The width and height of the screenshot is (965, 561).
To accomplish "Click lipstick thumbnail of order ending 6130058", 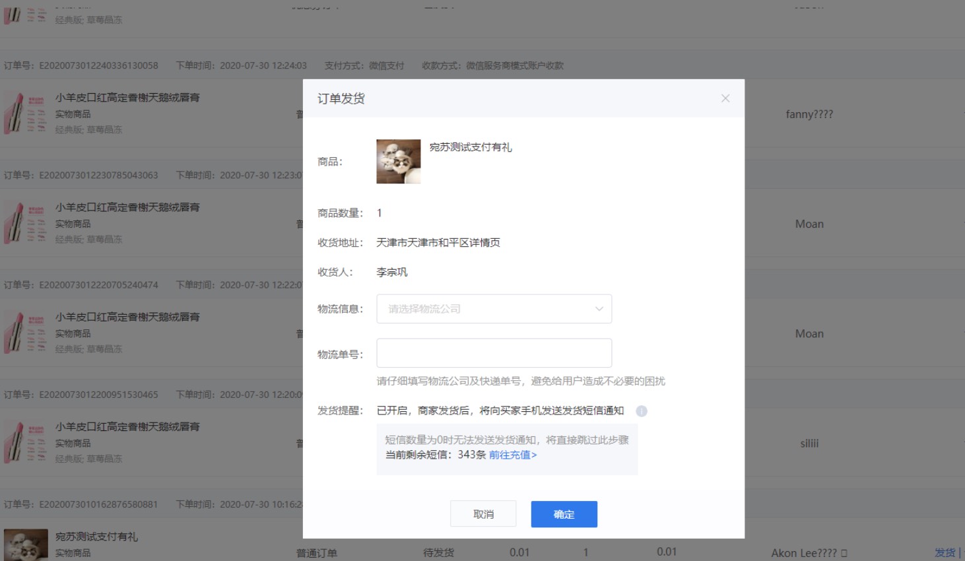I will [25, 114].
